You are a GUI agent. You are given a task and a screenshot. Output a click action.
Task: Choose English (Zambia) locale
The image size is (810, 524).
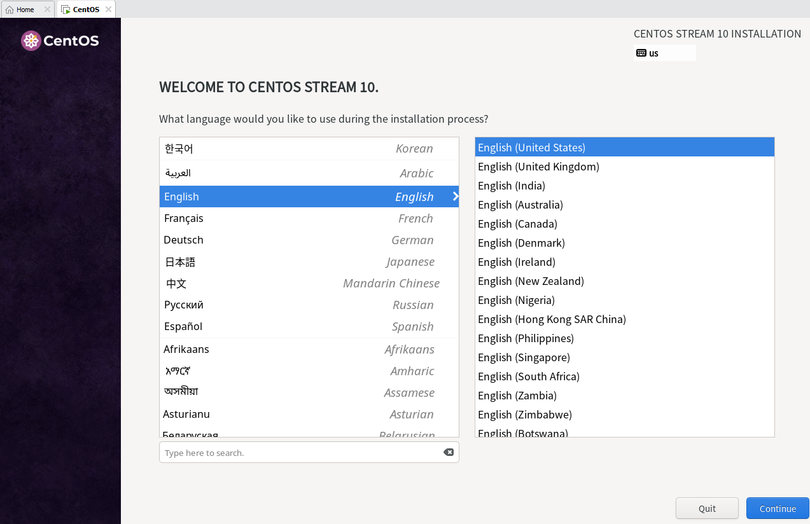click(x=625, y=396)
